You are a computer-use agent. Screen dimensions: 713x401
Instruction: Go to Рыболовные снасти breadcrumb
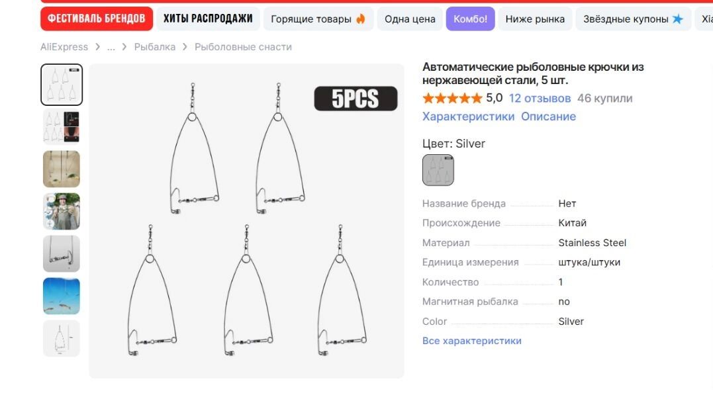click(243, 47)
